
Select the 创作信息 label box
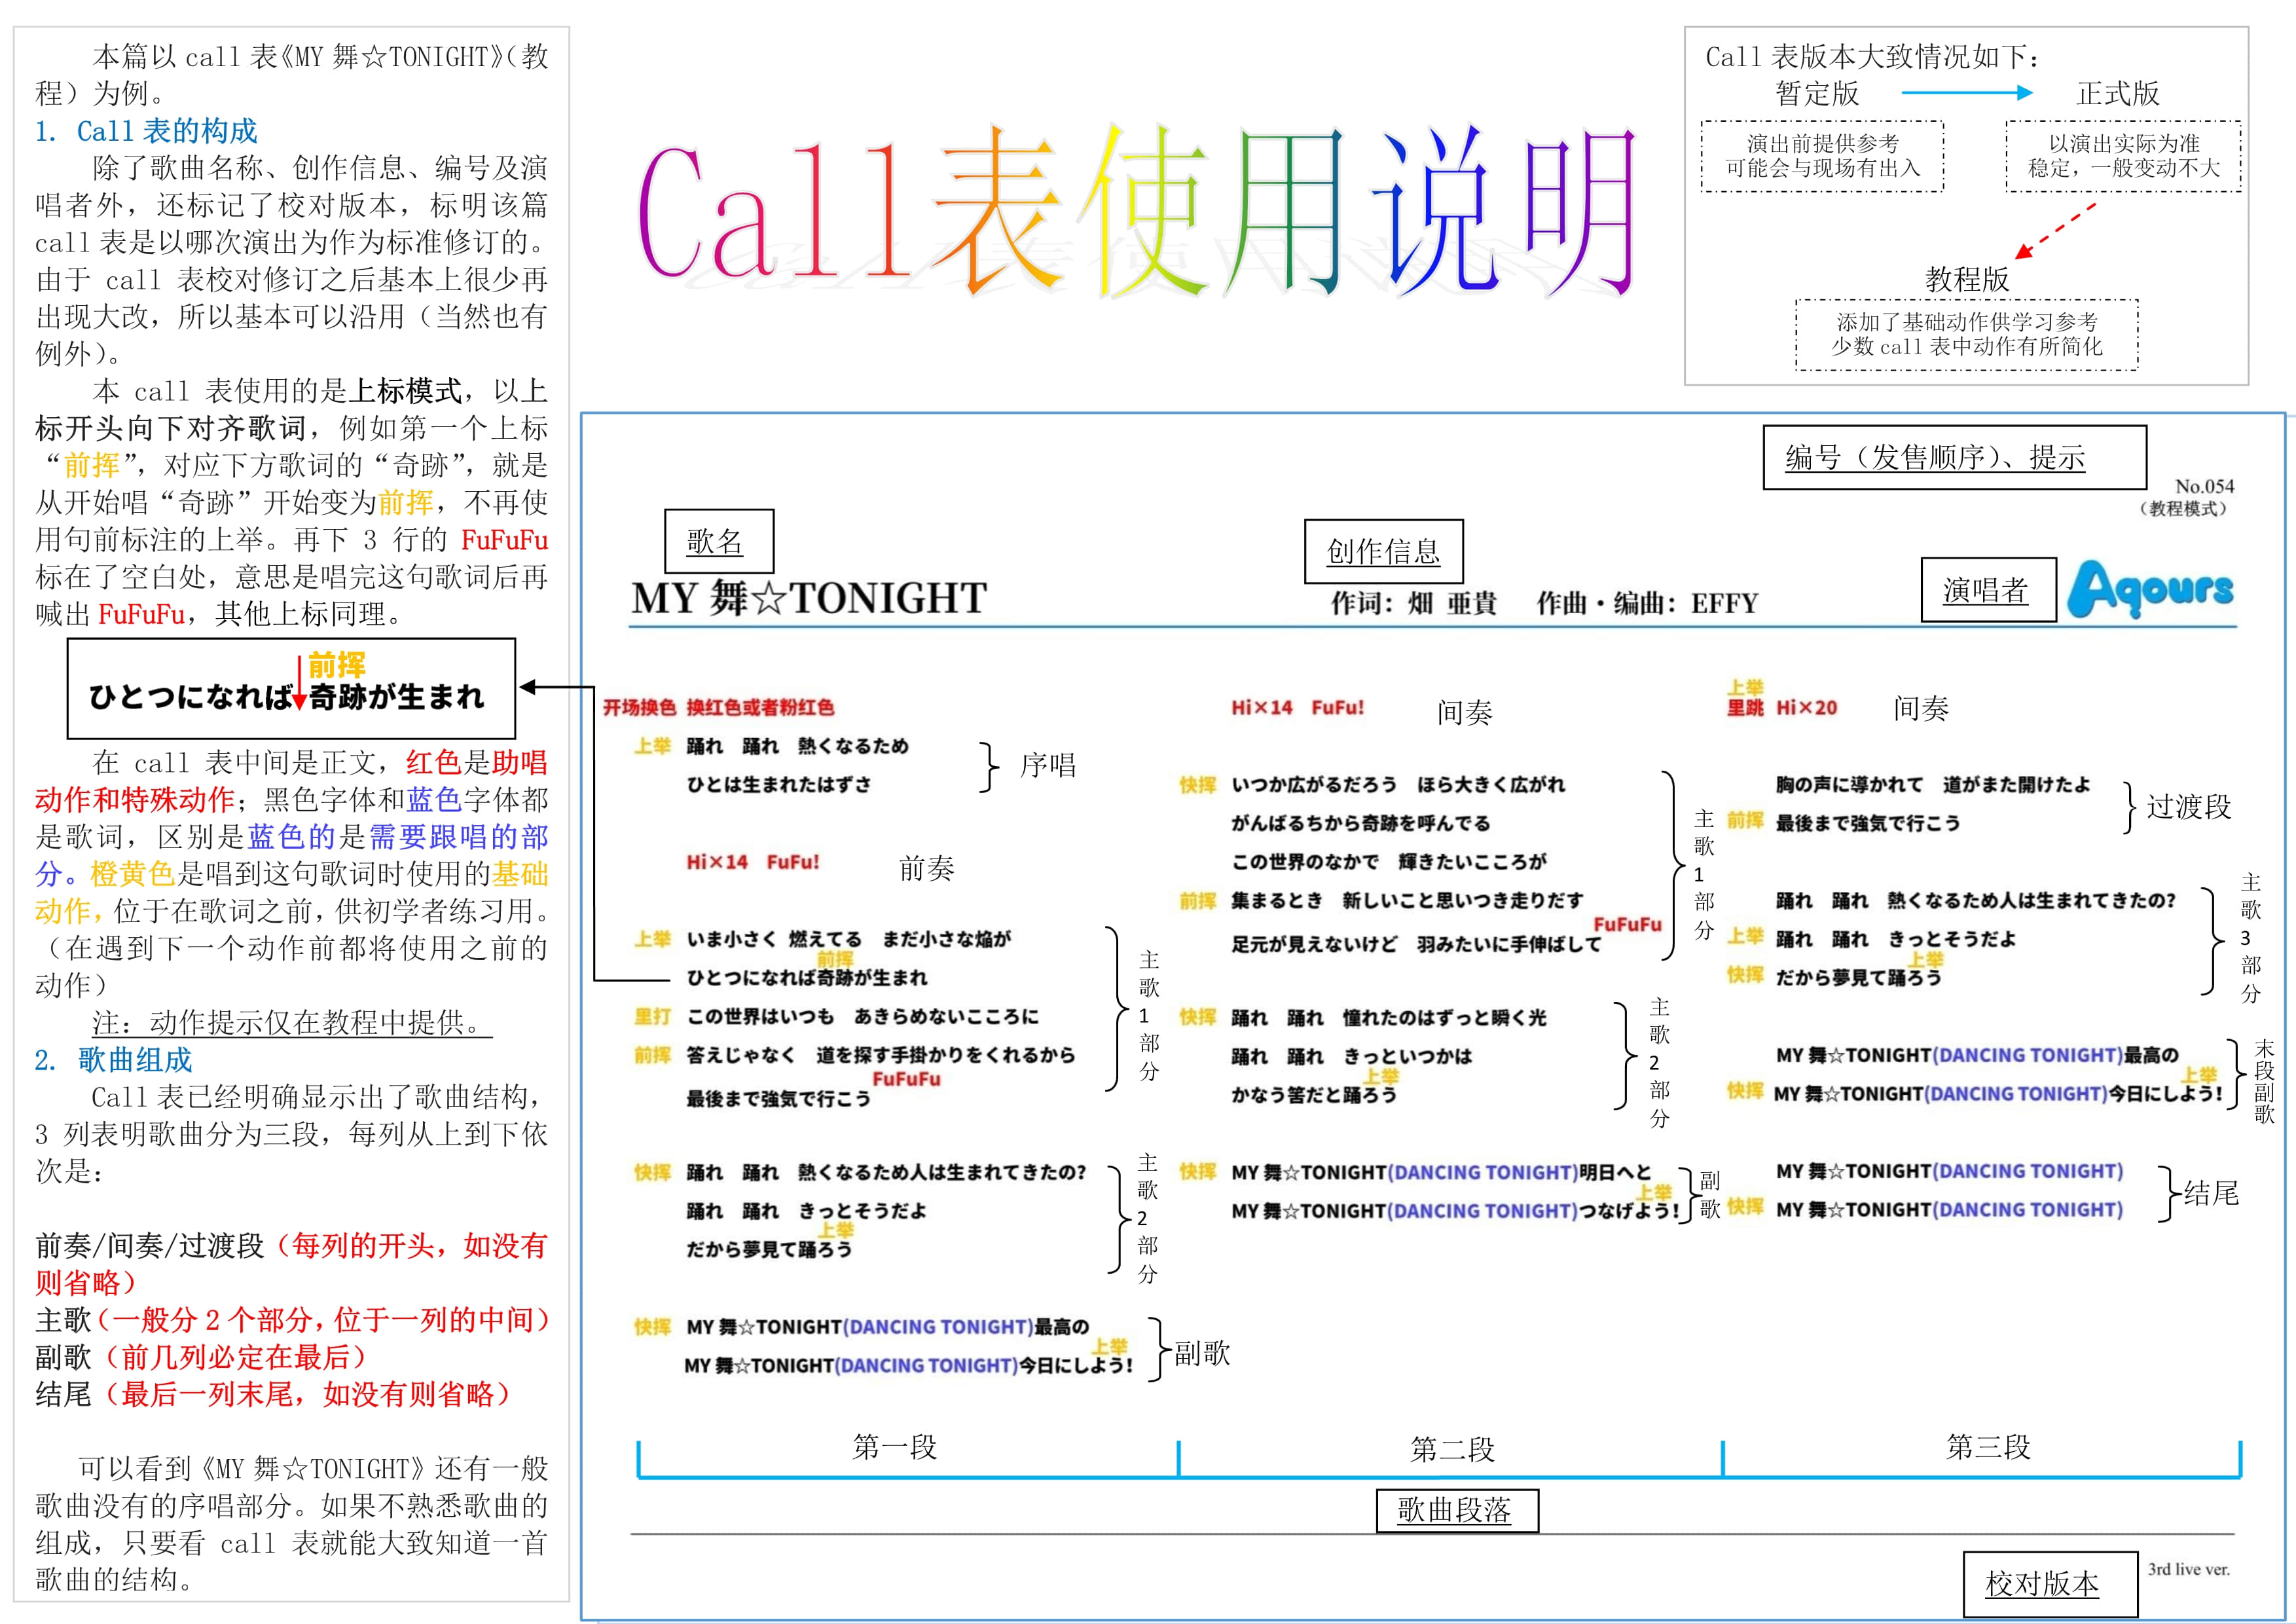tap(1383, 551)
